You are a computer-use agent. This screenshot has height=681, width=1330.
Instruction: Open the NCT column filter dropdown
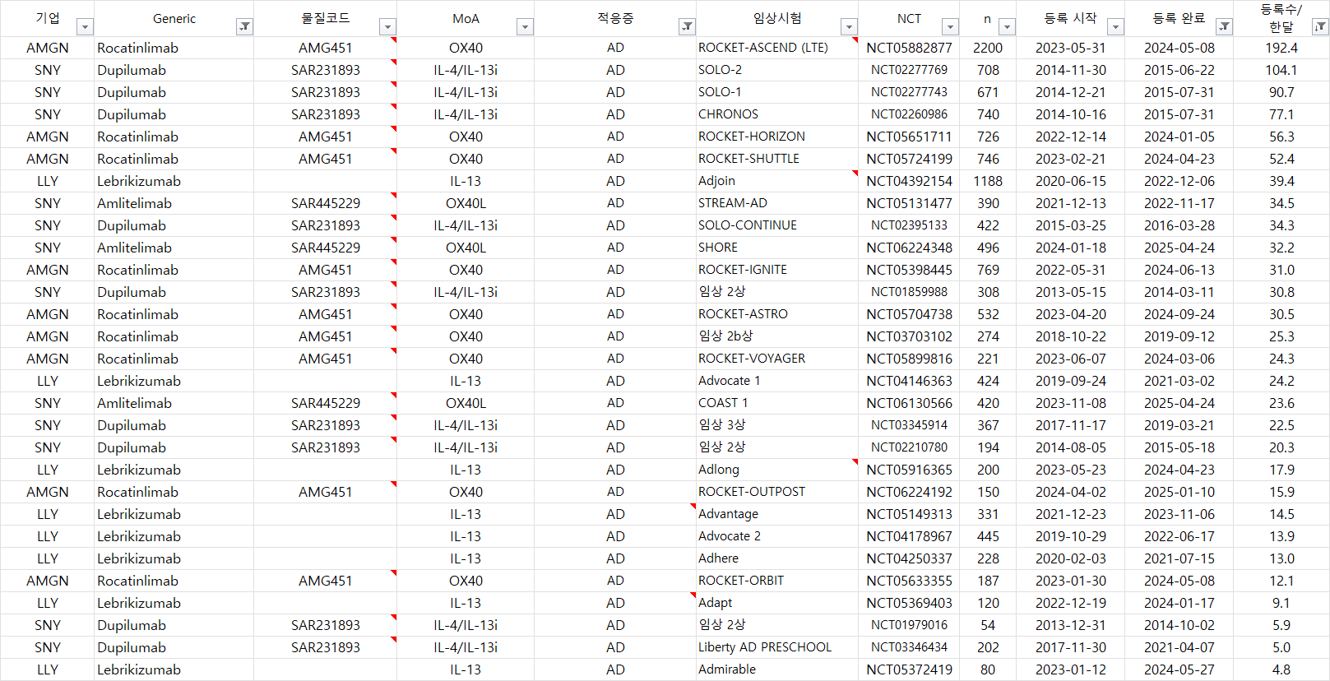950,27
